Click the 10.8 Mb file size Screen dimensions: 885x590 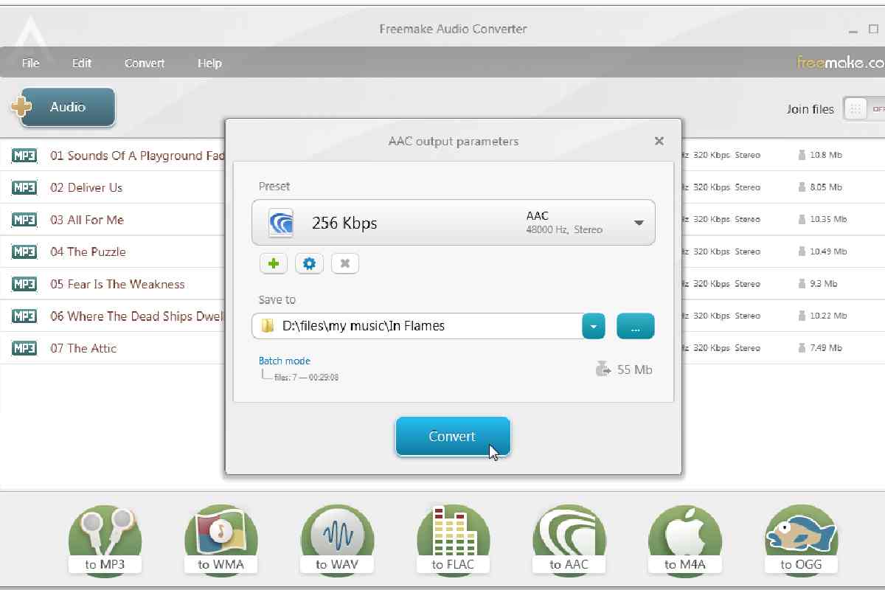[x=826, y=156]
